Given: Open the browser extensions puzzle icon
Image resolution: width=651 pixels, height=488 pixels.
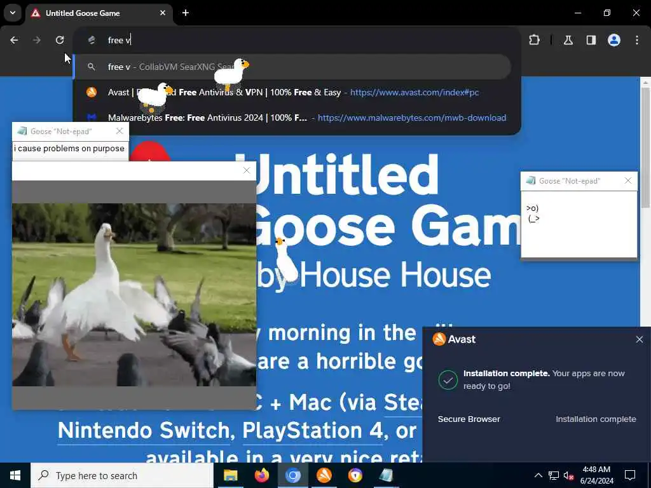Looking at the screenshot, I should [x=534, y=40].
